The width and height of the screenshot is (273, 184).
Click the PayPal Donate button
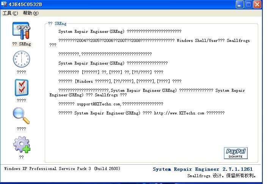[x=236, y=153]
